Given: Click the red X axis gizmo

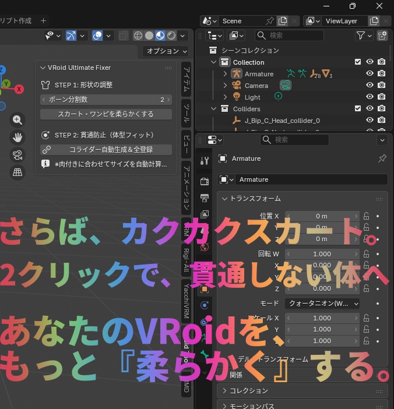Looking at the screenshot, I should pos(19,89).
